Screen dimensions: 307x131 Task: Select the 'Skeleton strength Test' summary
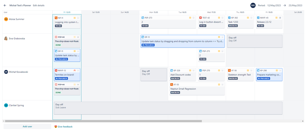point(240,75)
